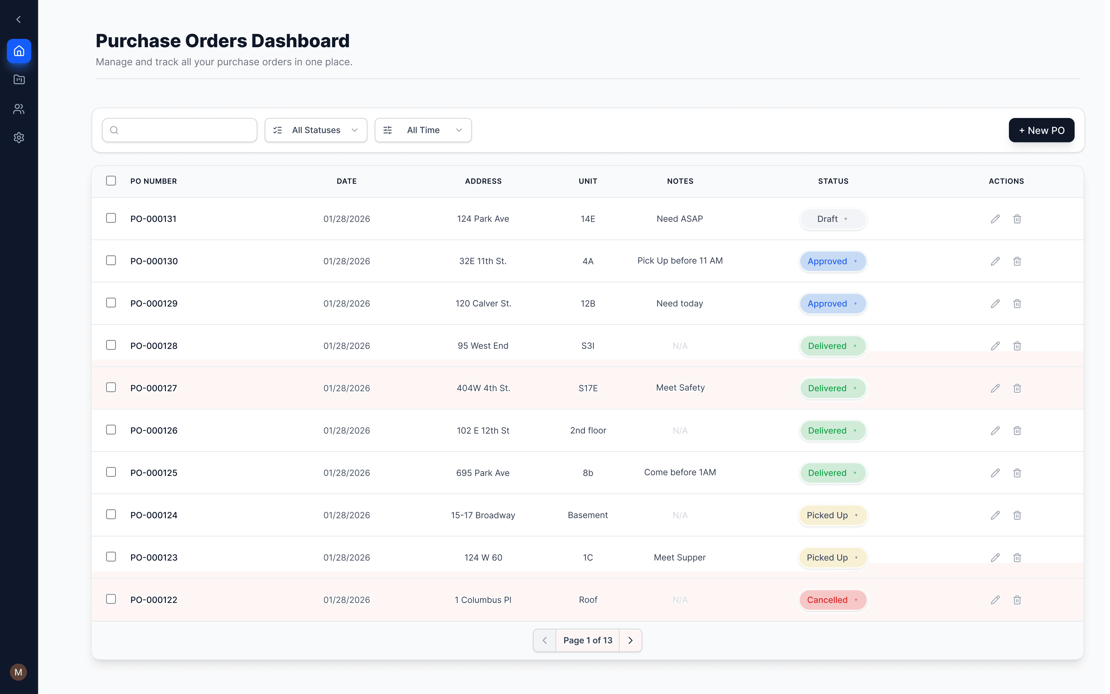Click the PO NUMBER column header
The width and height of the screenshot is (1110, 694).
[x=154, y=181]
